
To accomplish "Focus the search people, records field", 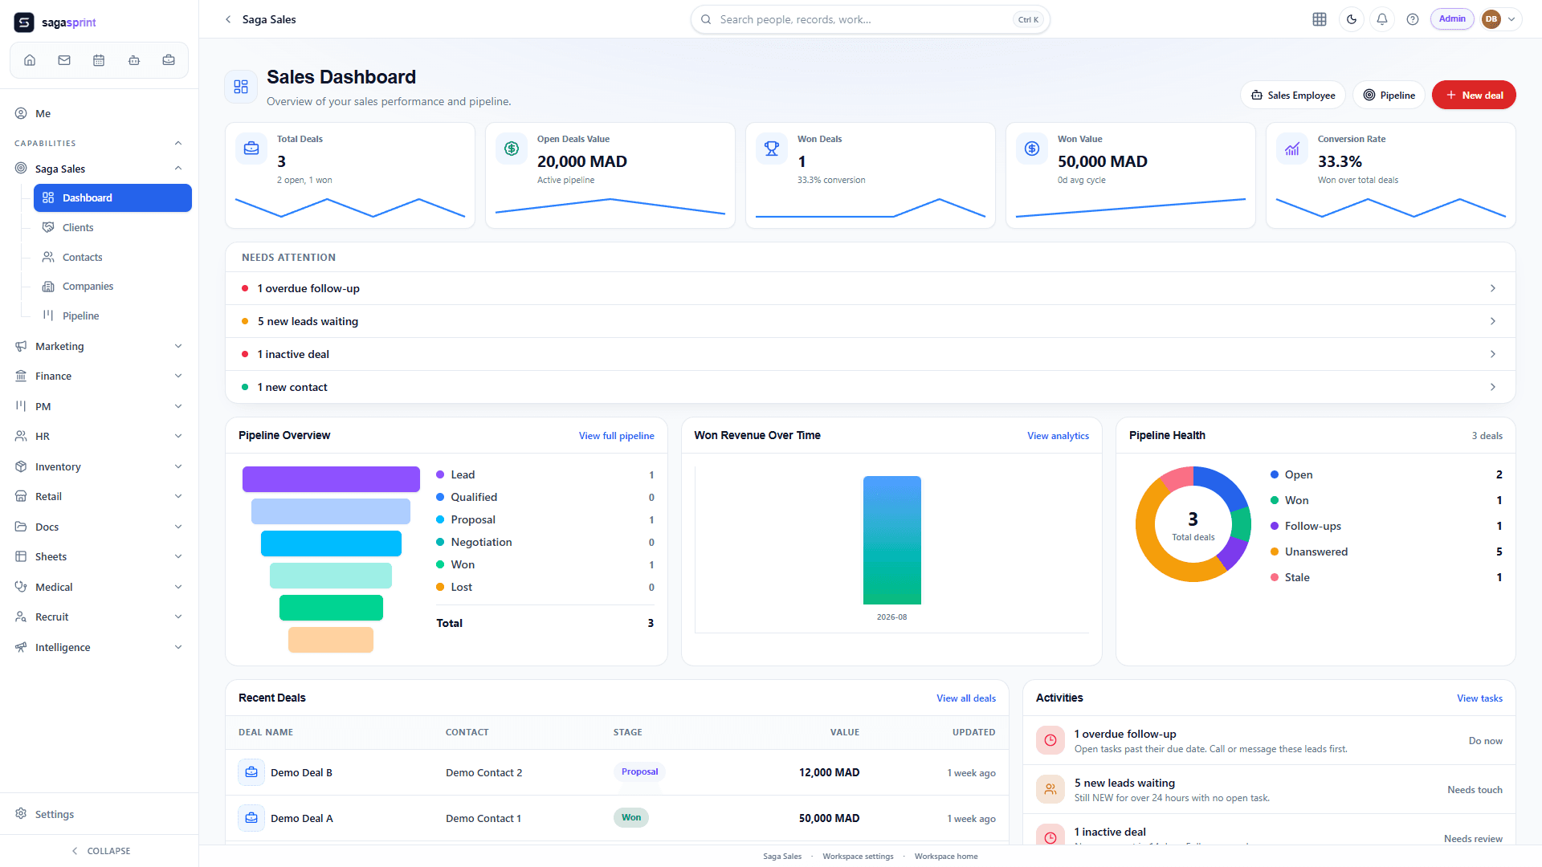I will coord(870,19).
